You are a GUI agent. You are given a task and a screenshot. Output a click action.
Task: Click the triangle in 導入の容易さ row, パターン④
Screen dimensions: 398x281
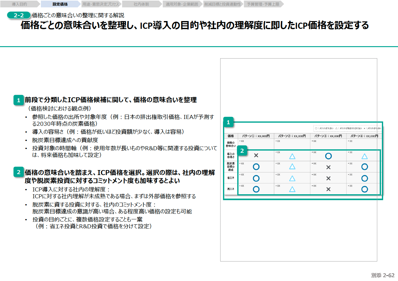coord(365,156)
